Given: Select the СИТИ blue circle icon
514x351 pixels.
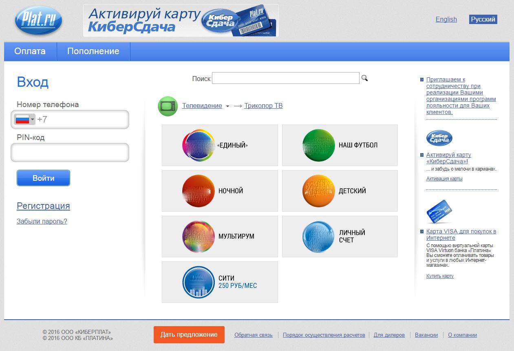Looking at the screenshot, I should coord(199,282).
